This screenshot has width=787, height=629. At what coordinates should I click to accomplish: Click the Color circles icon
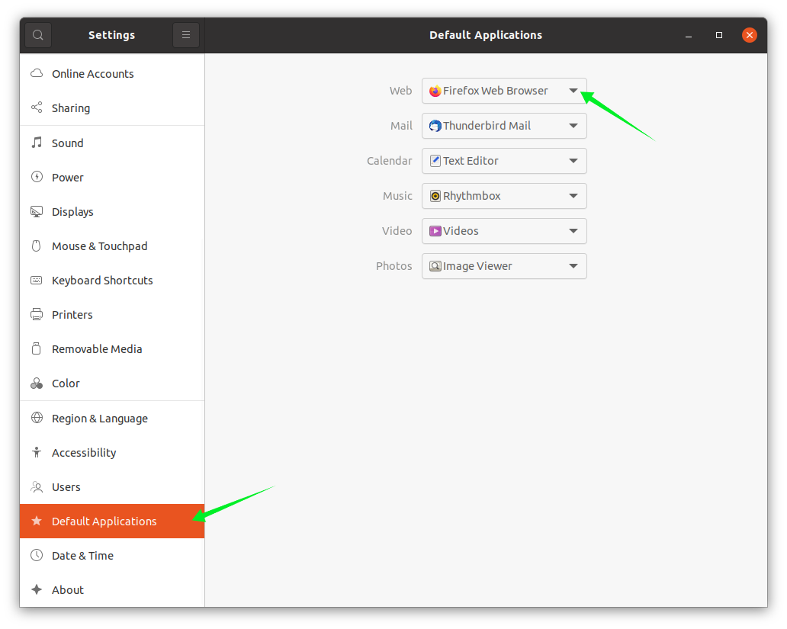tap(37, 383)
